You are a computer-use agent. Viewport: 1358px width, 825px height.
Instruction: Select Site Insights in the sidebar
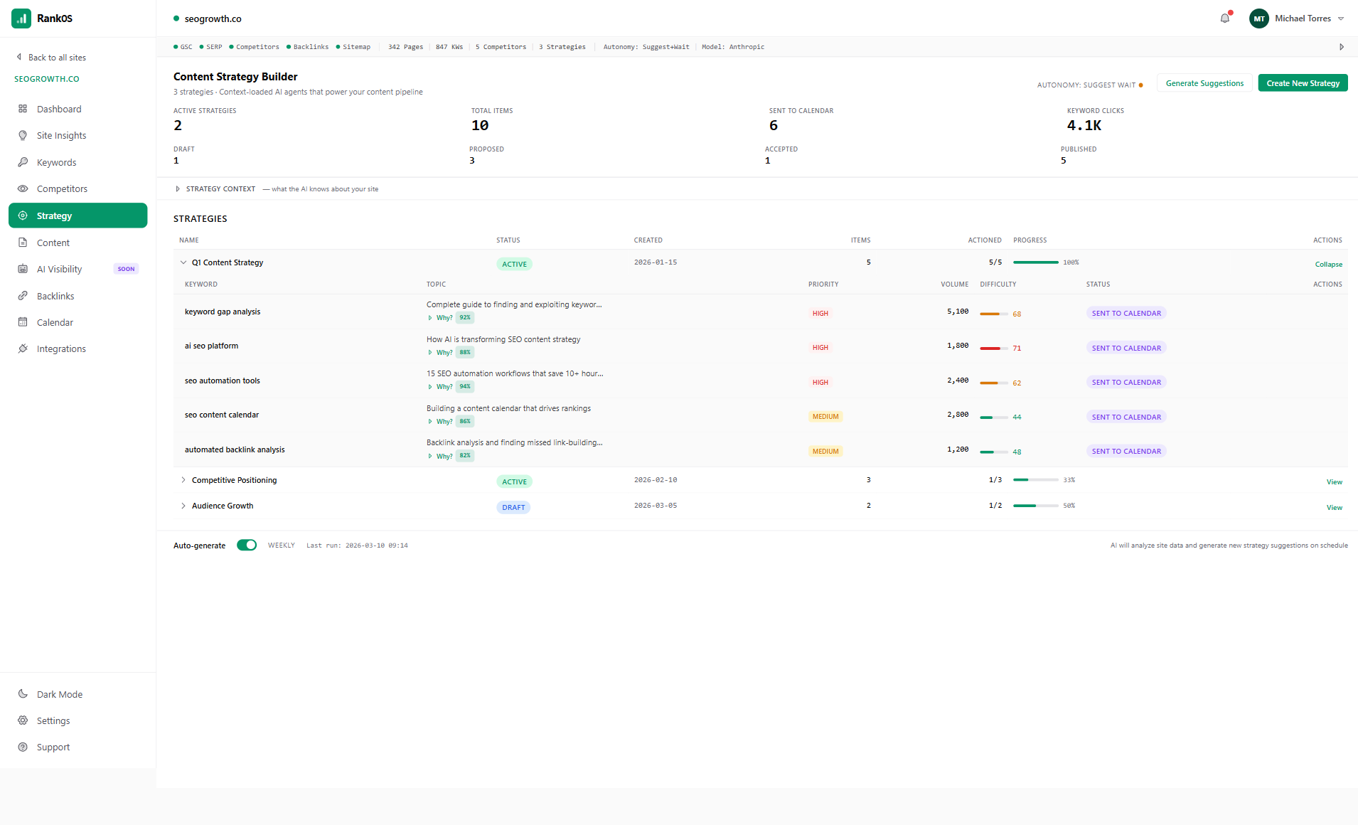tap(60, 135)
